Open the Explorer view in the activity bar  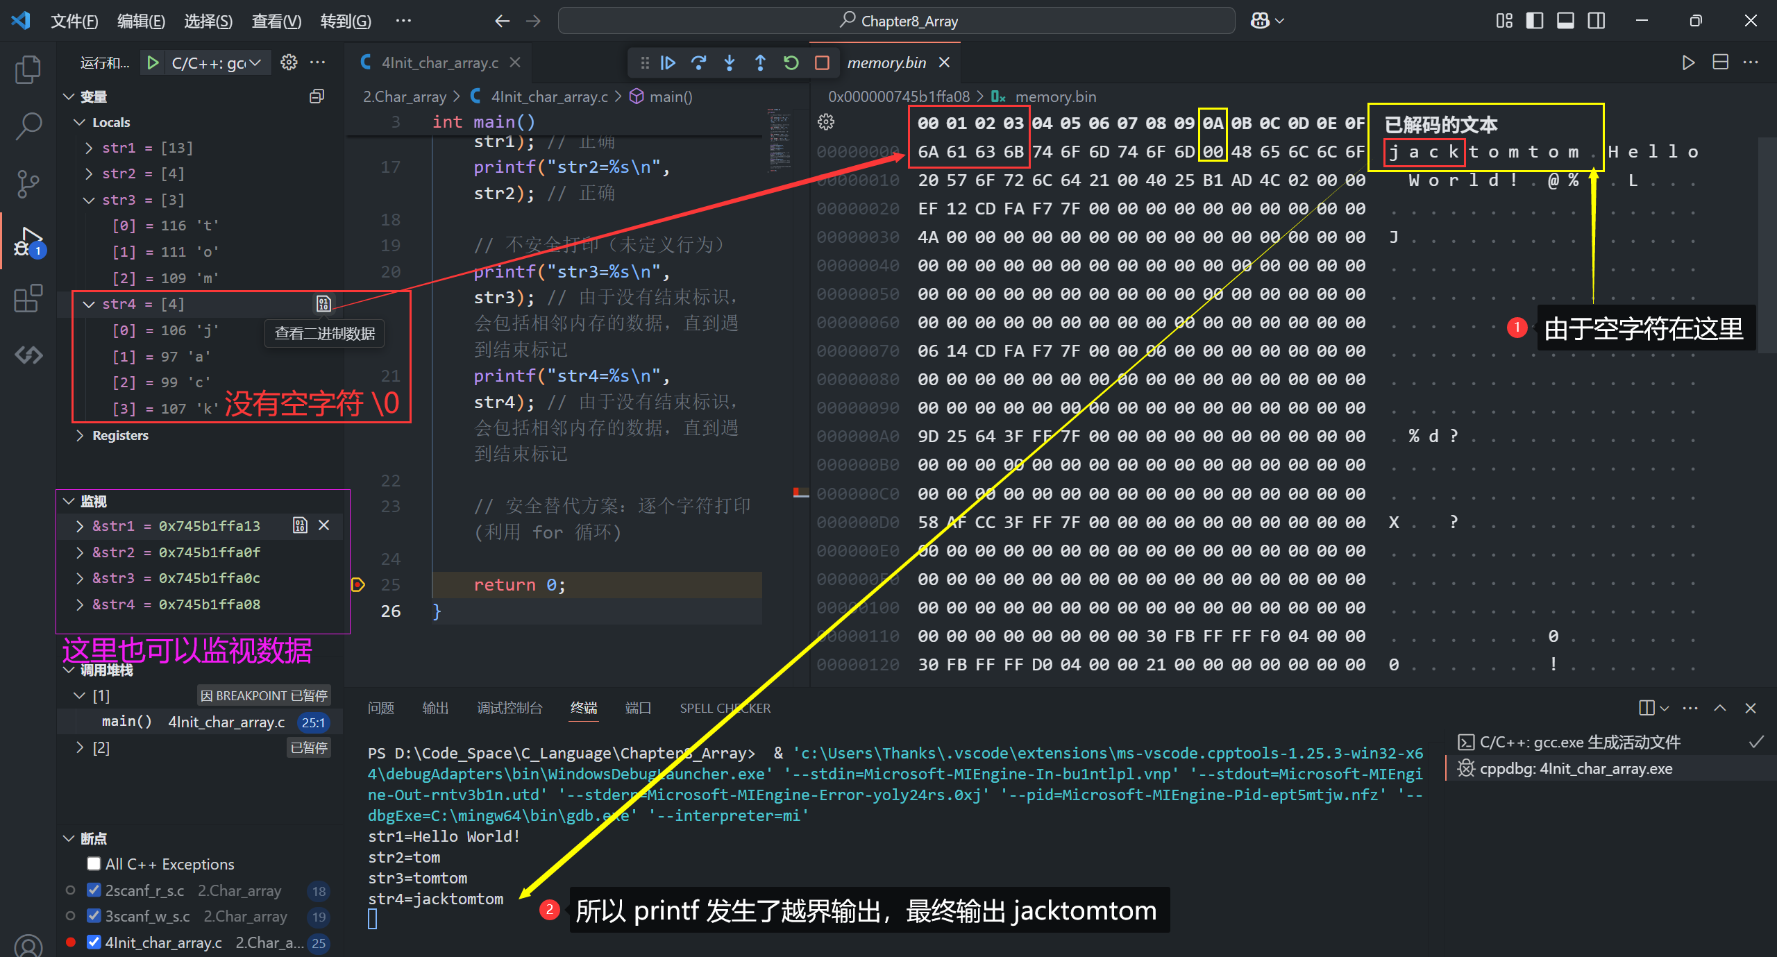point(28,70)
